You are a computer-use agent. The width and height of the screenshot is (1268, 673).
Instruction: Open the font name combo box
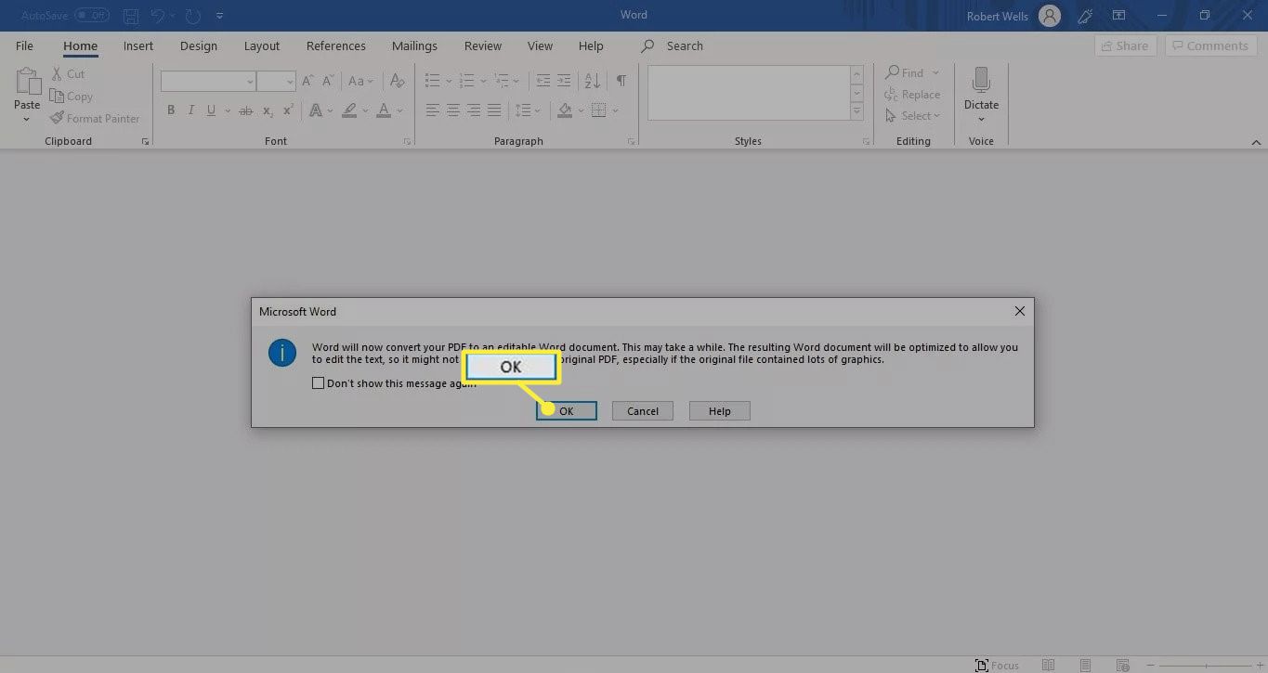208,82
